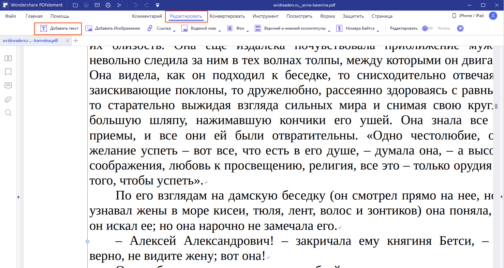Open the comments panel in sidebar
The height and width of the screenshot is (268, 504).
[8, 86]
